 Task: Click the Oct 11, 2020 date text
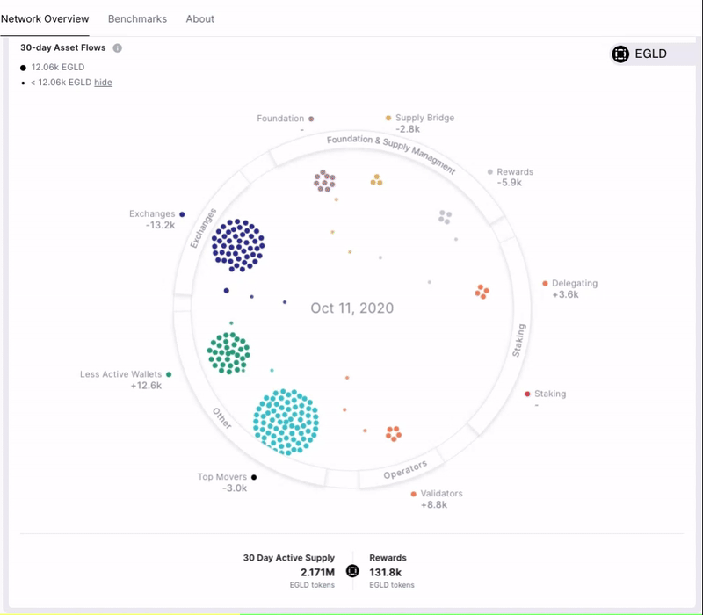(352, 308)
